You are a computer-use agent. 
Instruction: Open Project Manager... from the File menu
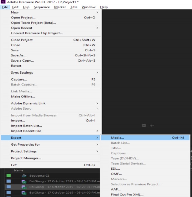[x=26, y=158]
